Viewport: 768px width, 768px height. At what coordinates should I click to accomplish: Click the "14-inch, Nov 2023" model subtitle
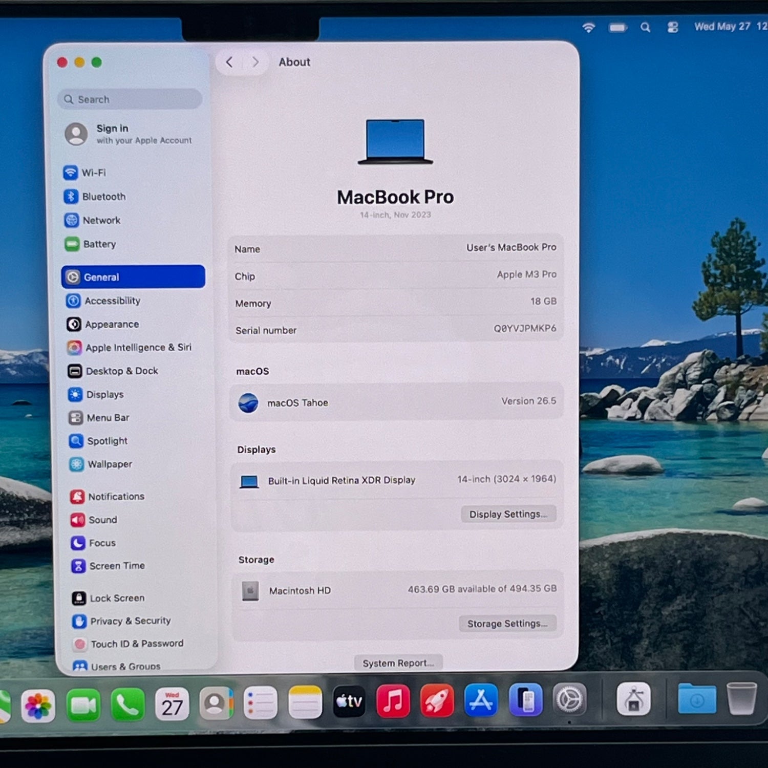[x=395, y=215]
